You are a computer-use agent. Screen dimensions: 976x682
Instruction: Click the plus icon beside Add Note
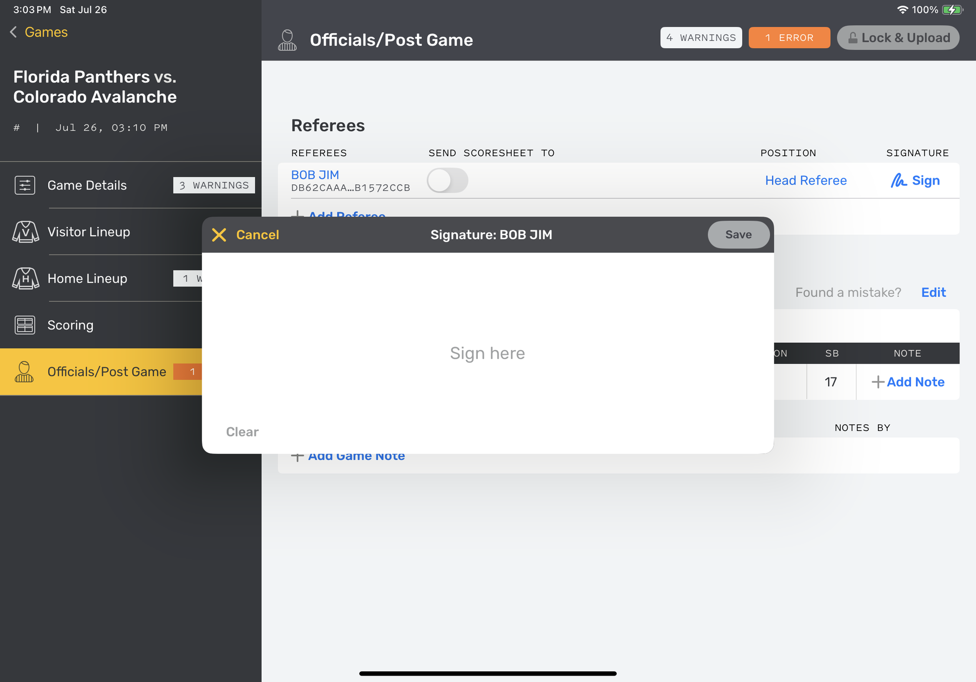point(878,382)
